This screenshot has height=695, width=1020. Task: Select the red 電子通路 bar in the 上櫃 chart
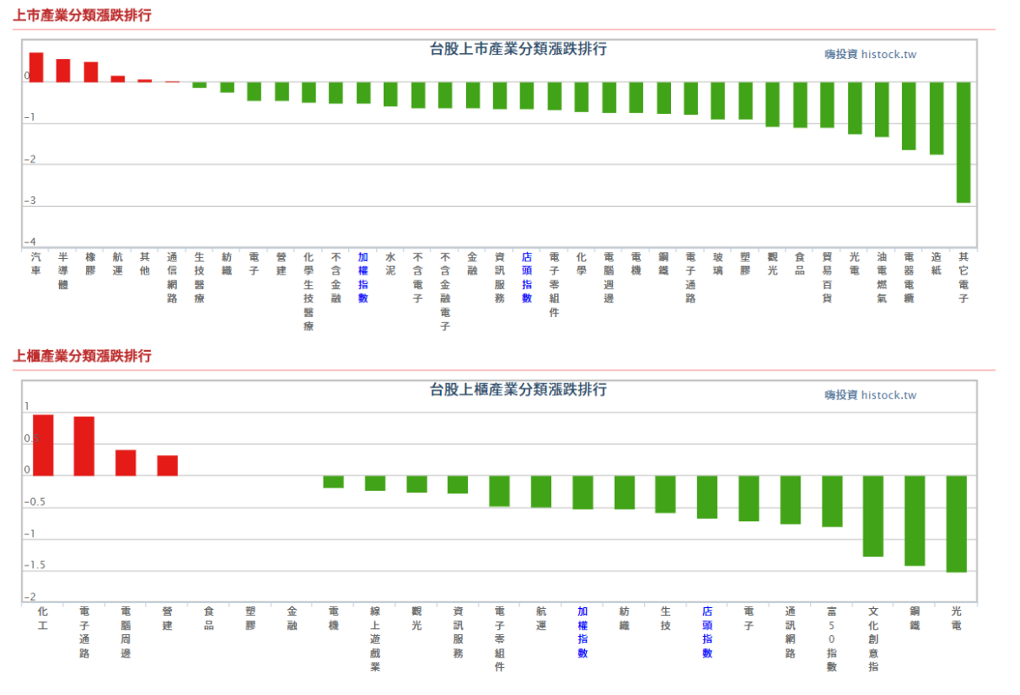pos(84,446)
